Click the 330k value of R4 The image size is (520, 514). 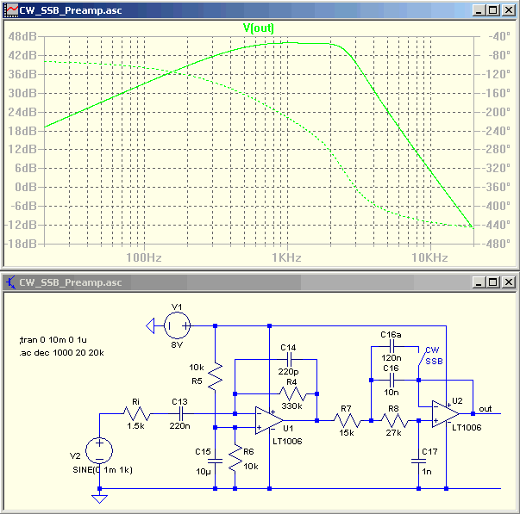point(291,406)
